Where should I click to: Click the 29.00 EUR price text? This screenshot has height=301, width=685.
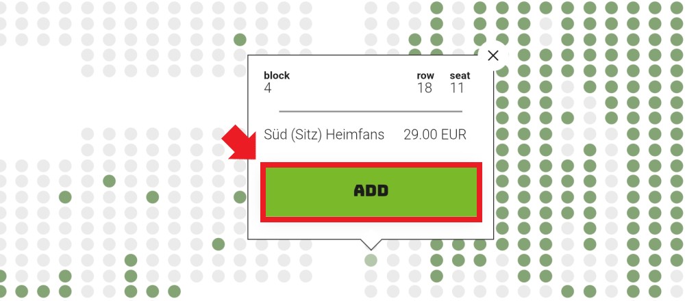tap(435, 134)
